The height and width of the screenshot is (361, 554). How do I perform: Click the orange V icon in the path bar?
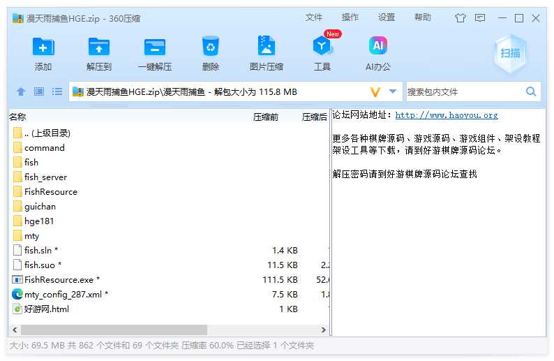click(x=375, y=92)
